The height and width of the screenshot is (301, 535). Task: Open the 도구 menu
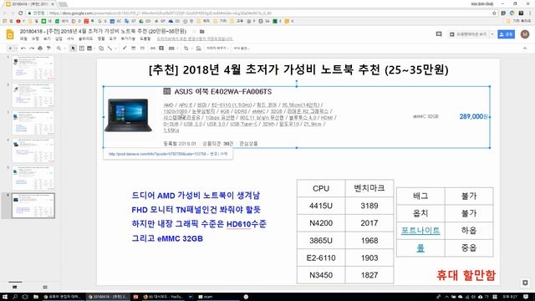pos(113,39)
